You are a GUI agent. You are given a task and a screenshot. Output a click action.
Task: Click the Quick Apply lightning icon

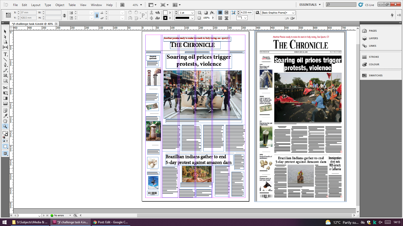pos(392,15)
